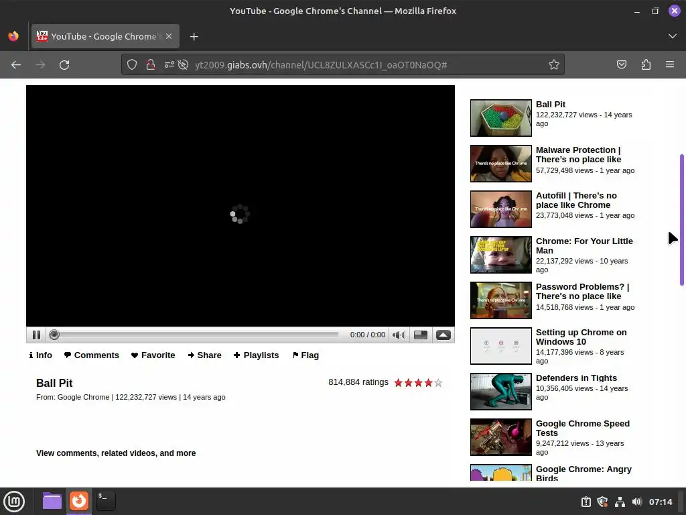The width and height of the screenshot is (686, 515).
Task: Click the first red rating star
Action: coord(398,383)
